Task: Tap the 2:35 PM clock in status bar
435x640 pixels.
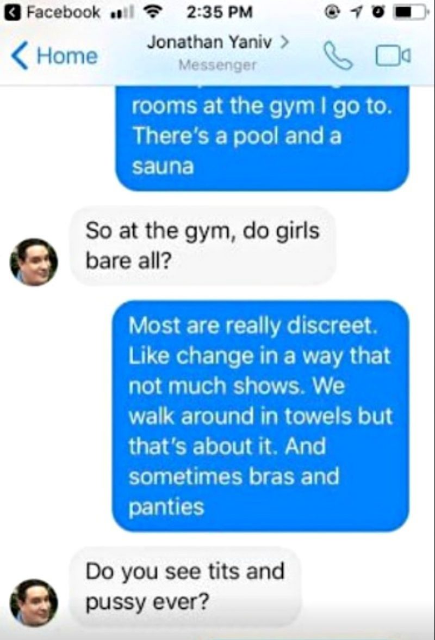Action: tap(220, 13)
